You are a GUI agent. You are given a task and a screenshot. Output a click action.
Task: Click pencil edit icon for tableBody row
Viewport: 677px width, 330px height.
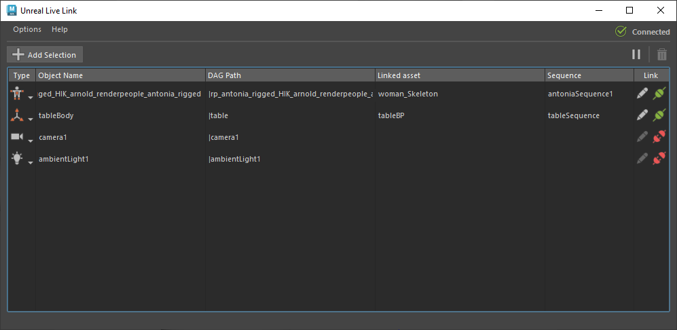coord(642,115)
